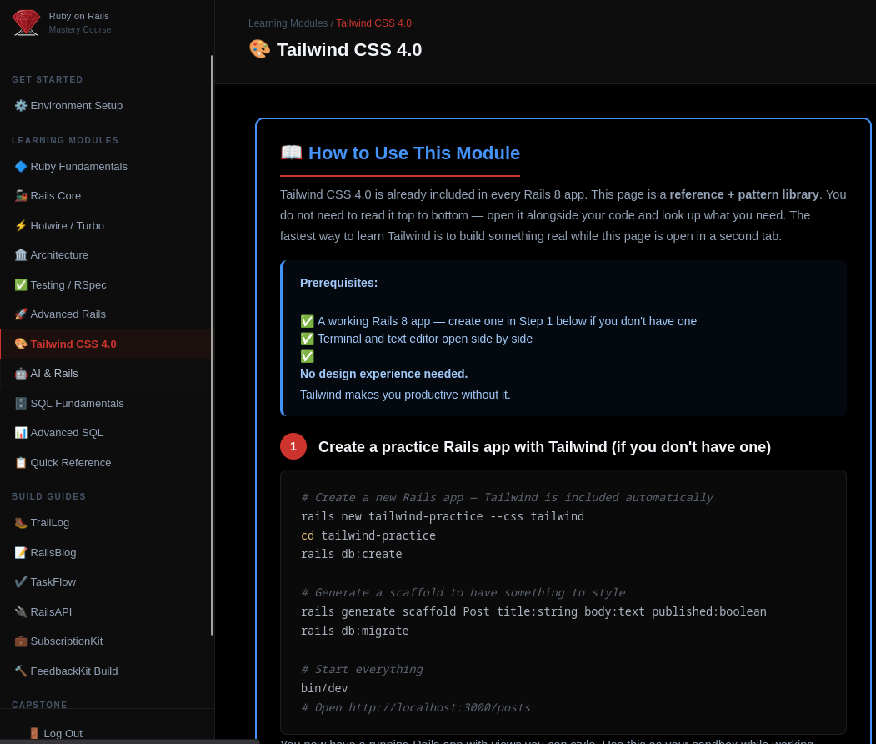Go to Ruby Fundamentals module

[x=106, y=167]
